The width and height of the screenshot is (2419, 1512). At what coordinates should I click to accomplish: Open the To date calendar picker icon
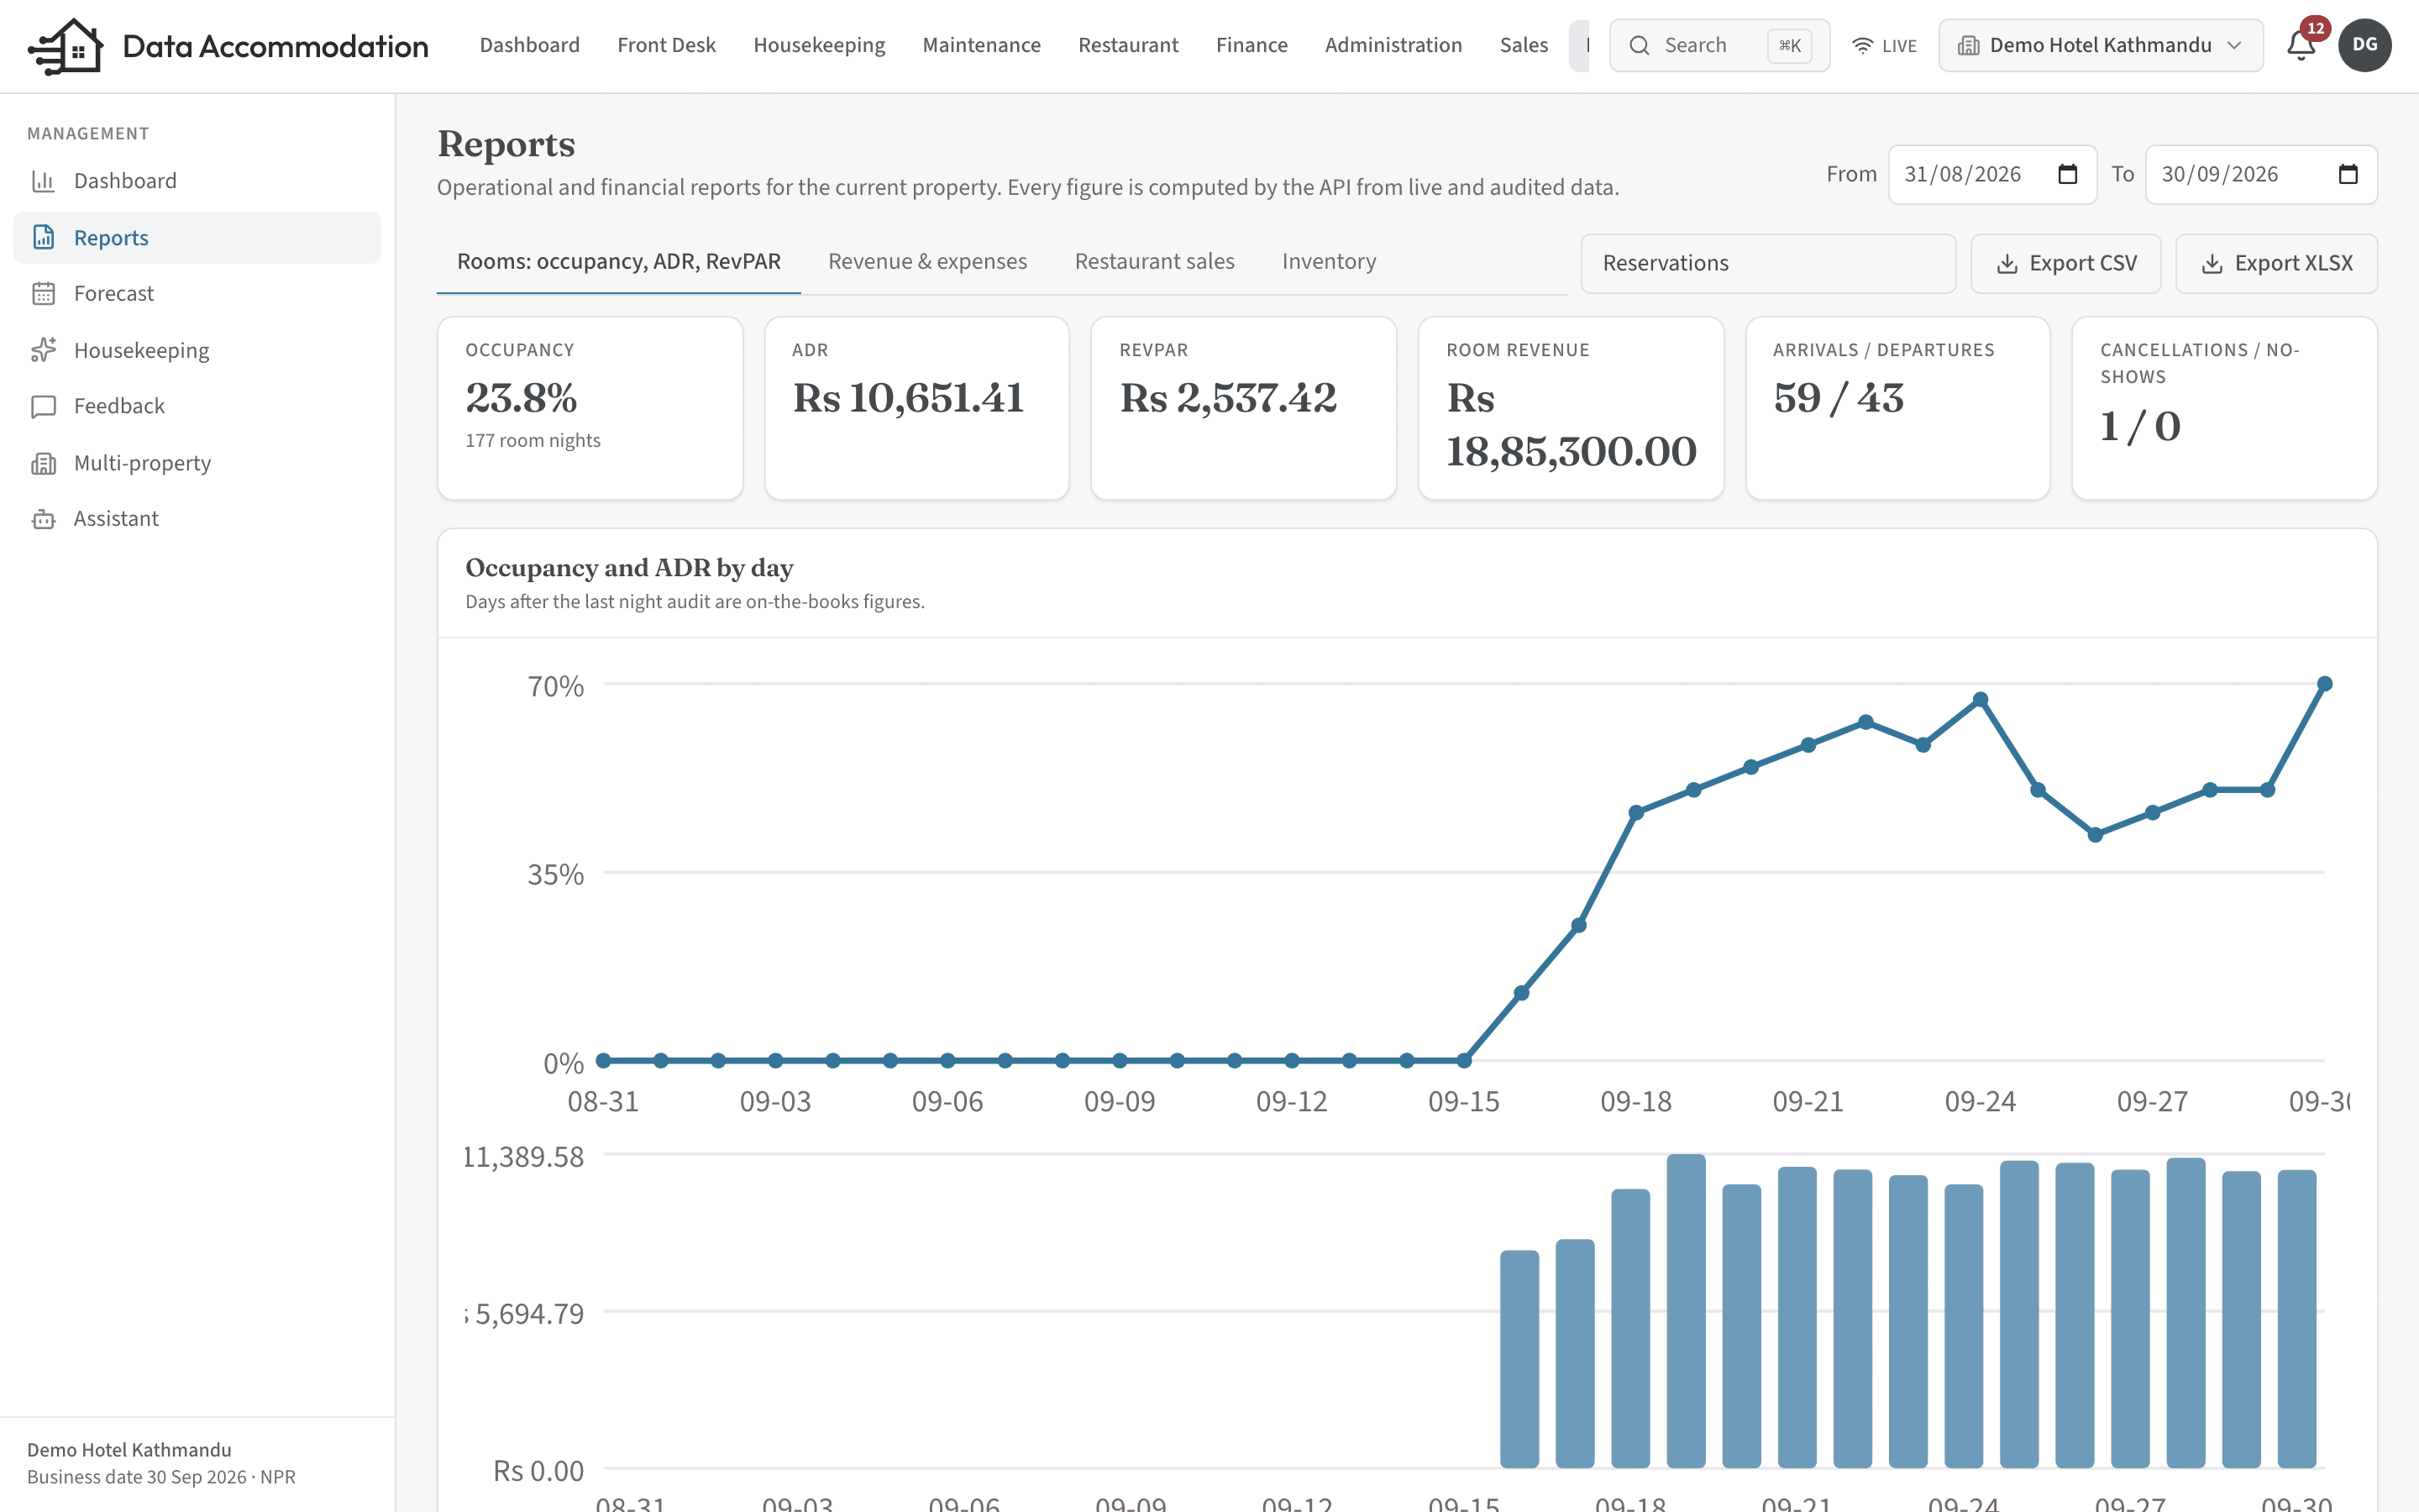click(x=2348, y=174)
